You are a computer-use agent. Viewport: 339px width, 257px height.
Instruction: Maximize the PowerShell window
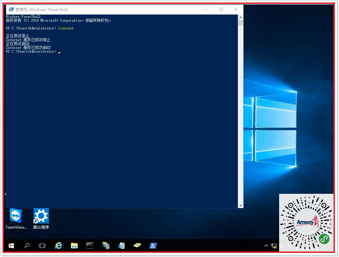[x=221, y=10]
